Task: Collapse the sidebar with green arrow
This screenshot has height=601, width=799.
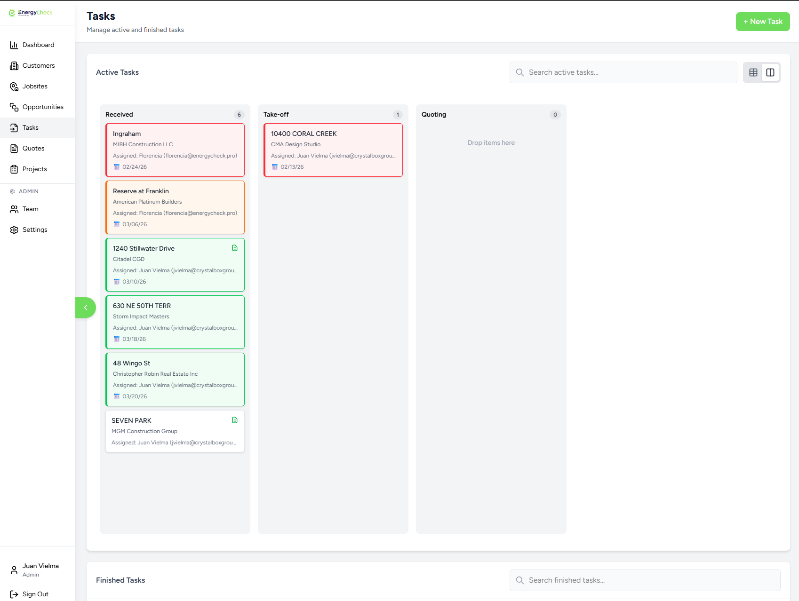Action: 86,308
